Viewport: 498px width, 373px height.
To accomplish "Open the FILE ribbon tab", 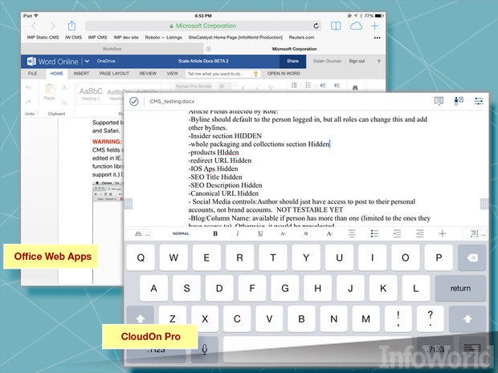I will coord(32,74).
